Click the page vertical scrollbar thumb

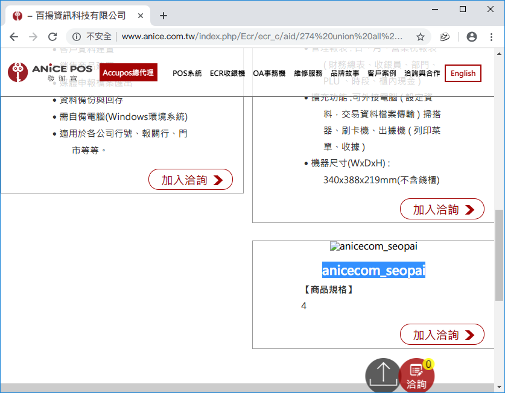[x=499, y=255]
